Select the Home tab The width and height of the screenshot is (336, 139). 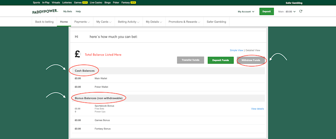coord(64,22)
